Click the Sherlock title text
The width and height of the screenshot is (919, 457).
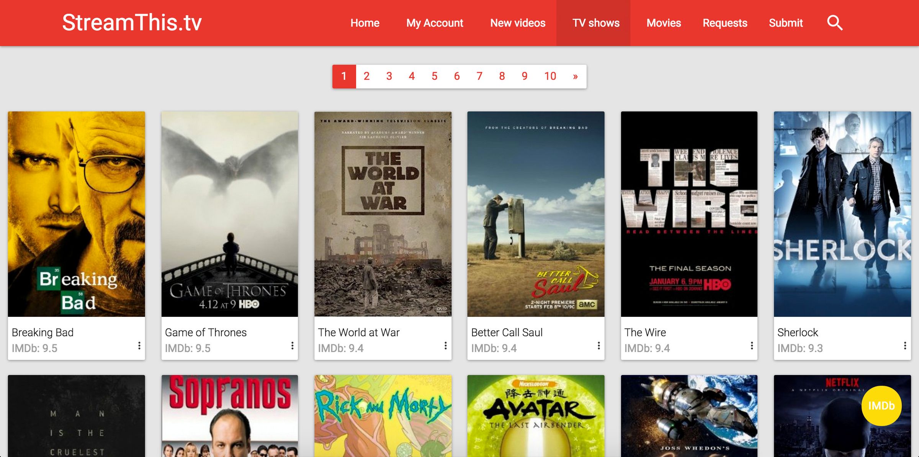pos(798,333)
